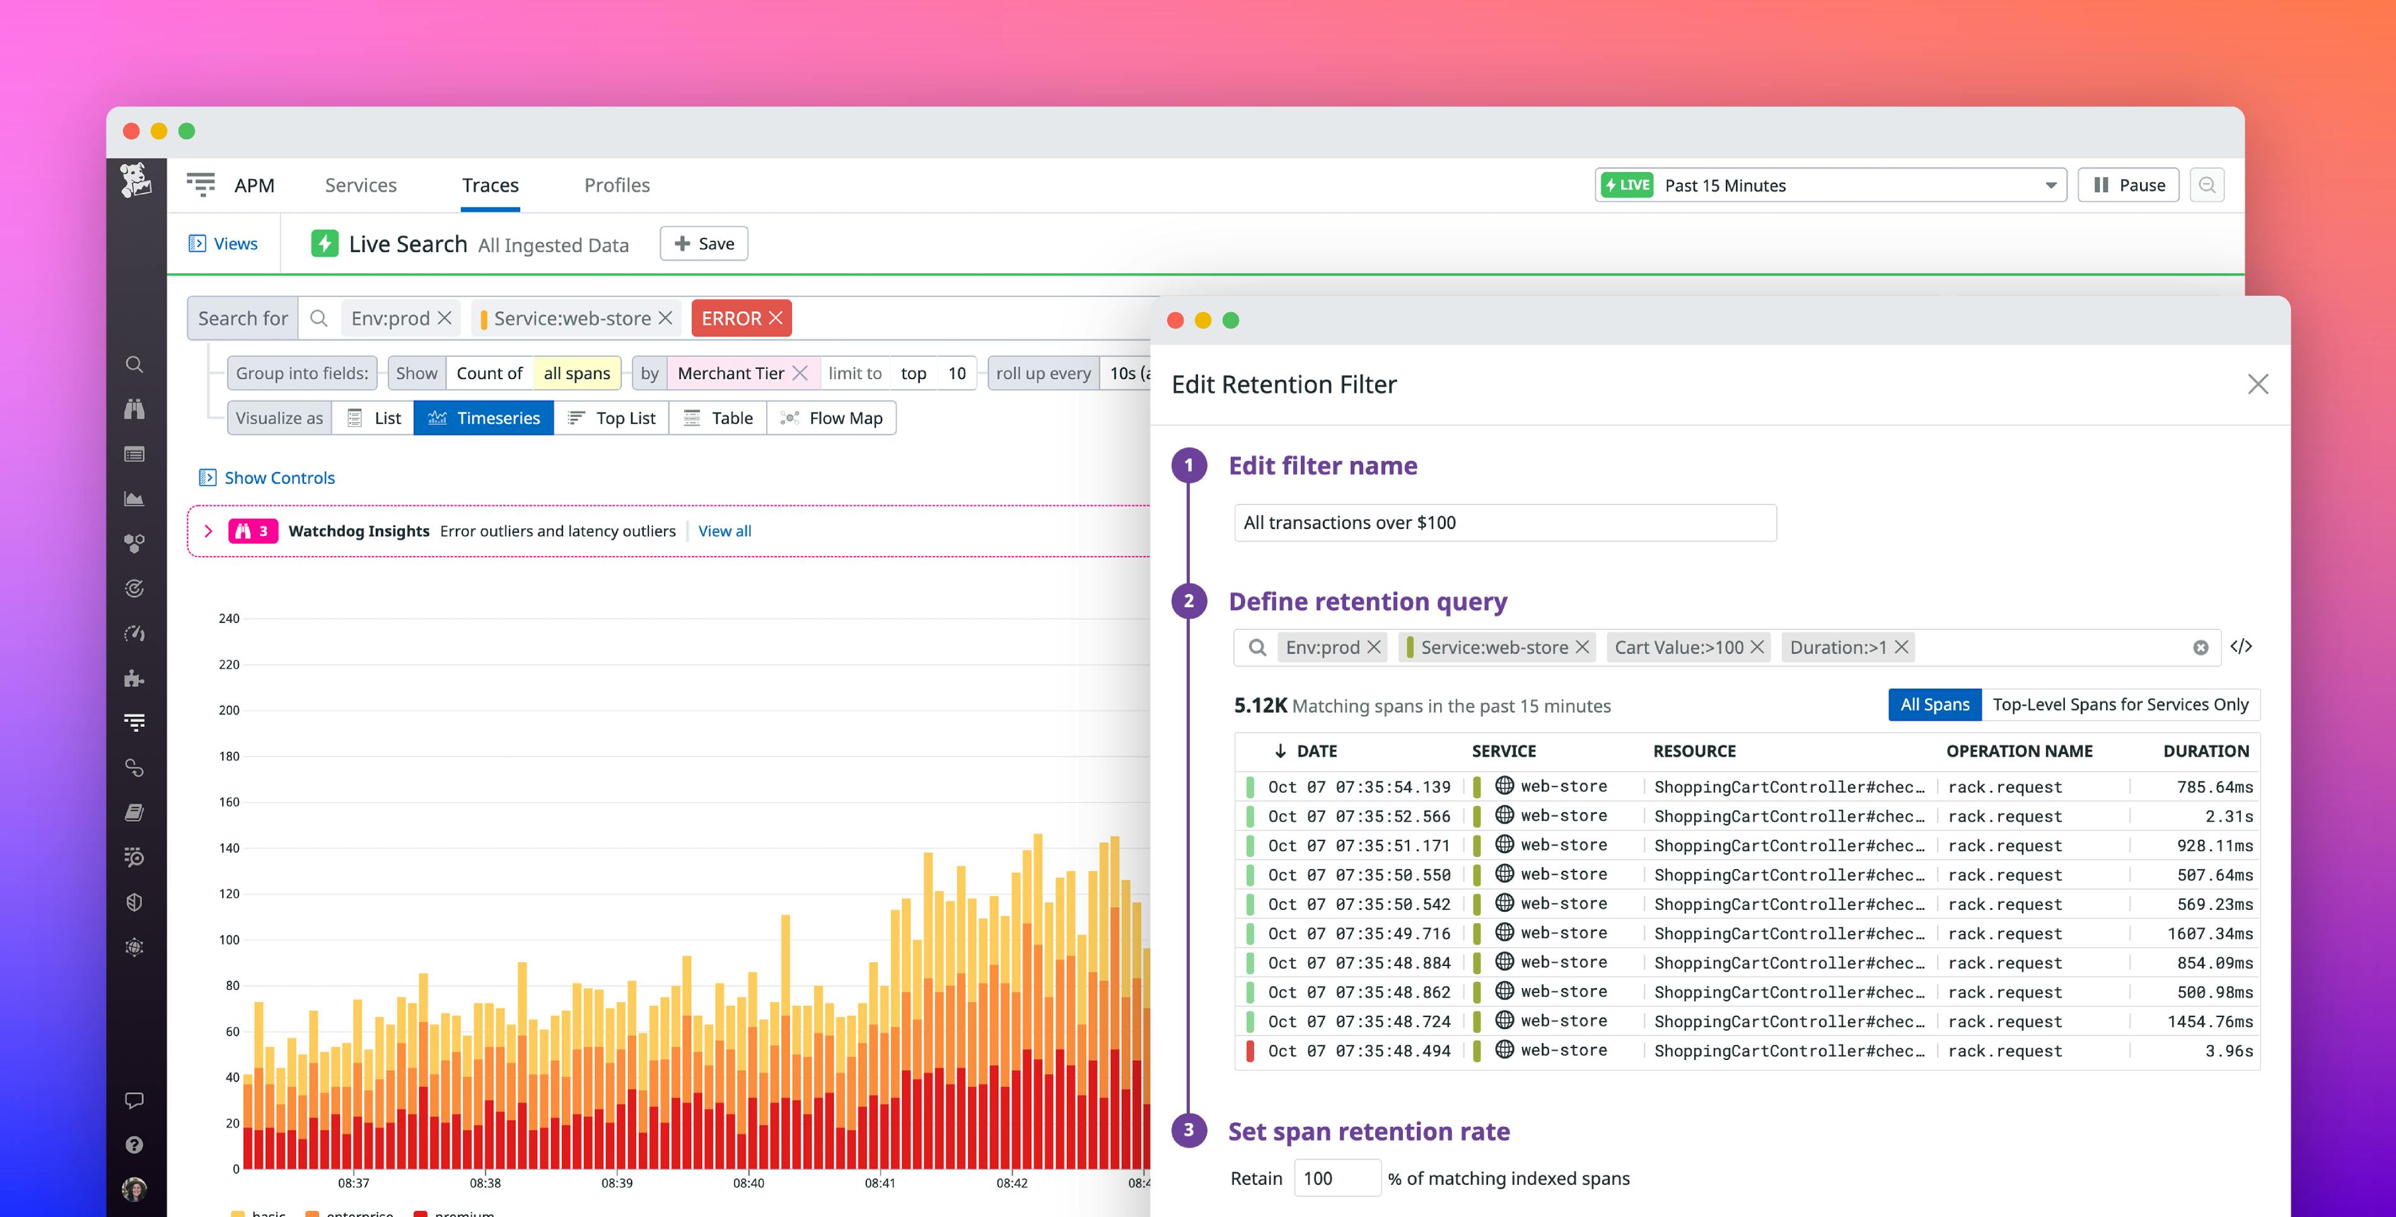Select the Services tab in APM

pos(360,184)
